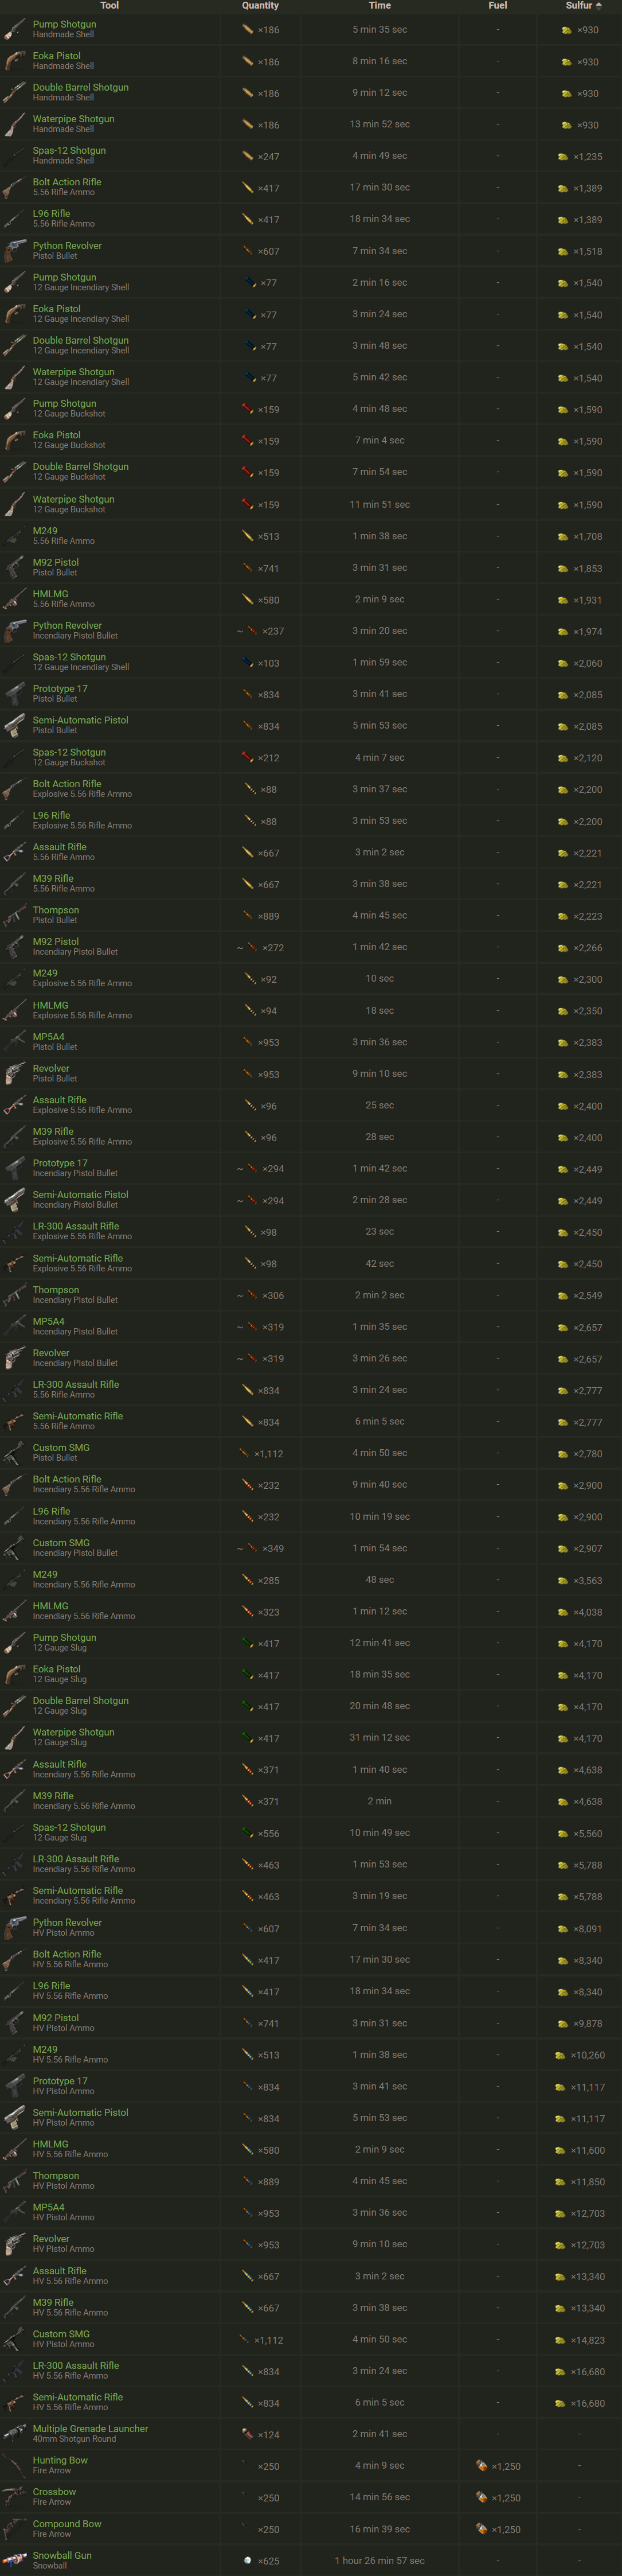Click the 40mm Shotgun Round ammo icon
This screenshot has height=2576, width=622.
247,2434
